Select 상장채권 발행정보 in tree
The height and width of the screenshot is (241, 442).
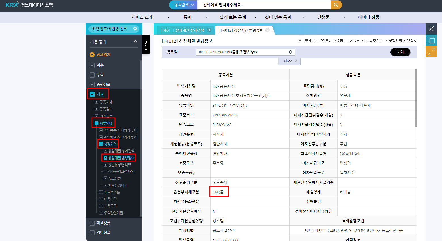click(121, 158)
